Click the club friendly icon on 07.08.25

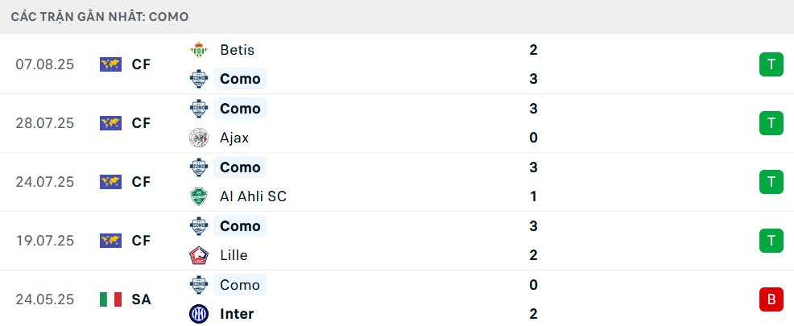(x=110, y=64)
